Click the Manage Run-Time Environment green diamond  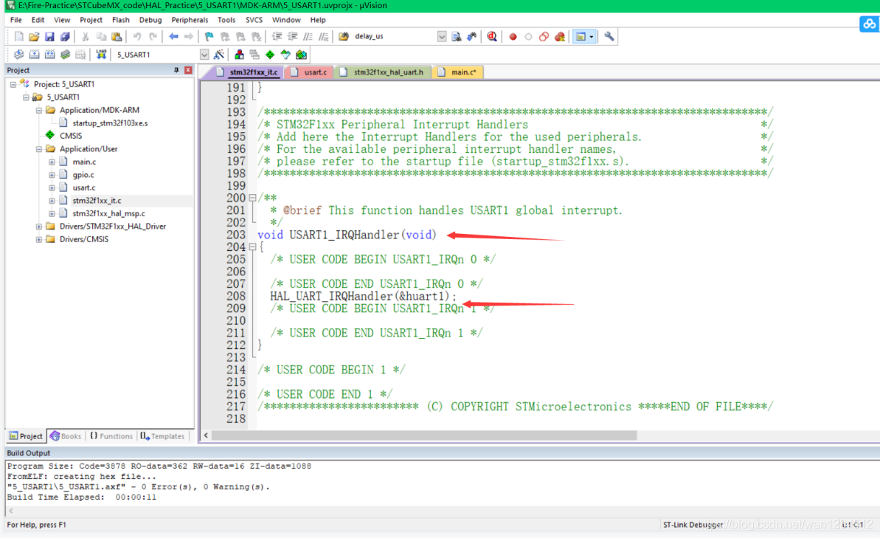point(270,55)
